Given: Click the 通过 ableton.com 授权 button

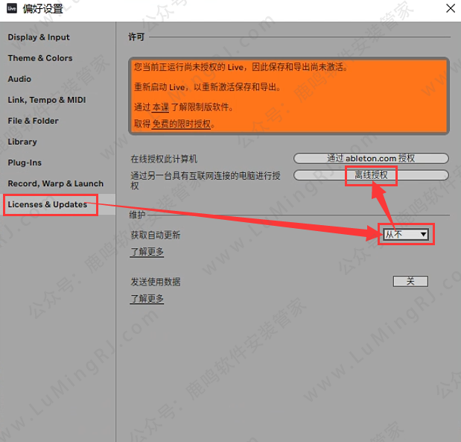Looking at the screenshot, I should point(371,158).
